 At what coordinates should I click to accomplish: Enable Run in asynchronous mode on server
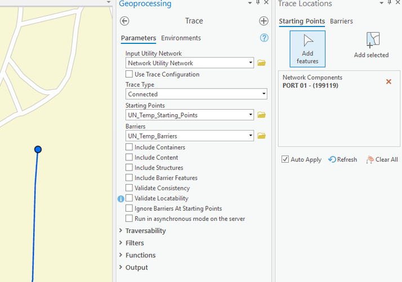tap(129, 218)
